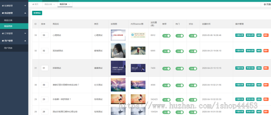The image size is (271, 115).
Task: Click view count 342423
Action: (154, 99)
